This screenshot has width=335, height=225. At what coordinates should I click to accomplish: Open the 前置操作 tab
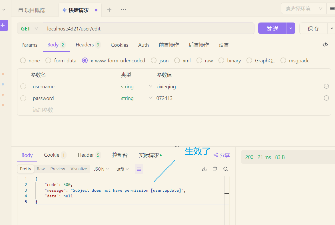pyautogui.click(x=169, y=45)
